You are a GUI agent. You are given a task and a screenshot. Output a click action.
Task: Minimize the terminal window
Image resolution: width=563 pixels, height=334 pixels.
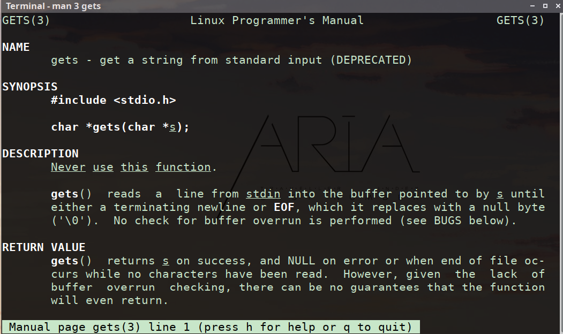[x=534, y=6]
